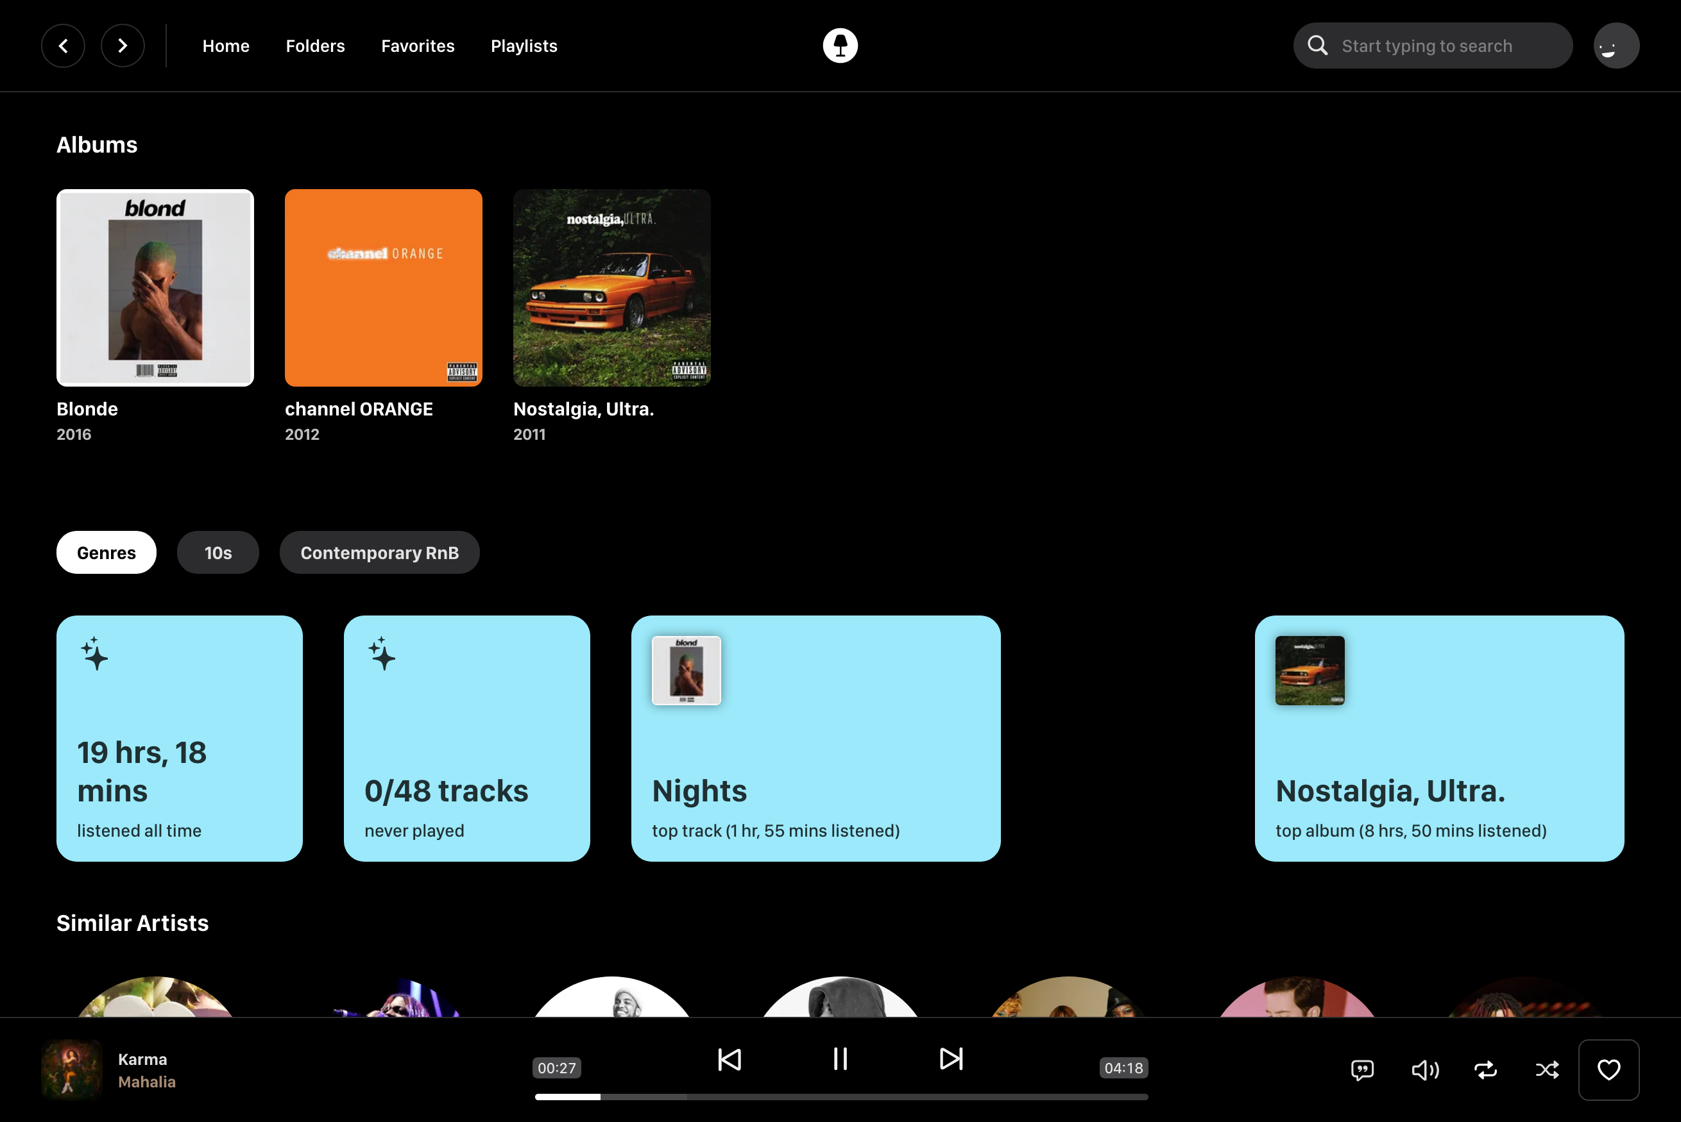Click the Nostalgia, Ultra. title under Albums
The width and height of the screenshot is (1681, 1122).
[x=583, y=408]
